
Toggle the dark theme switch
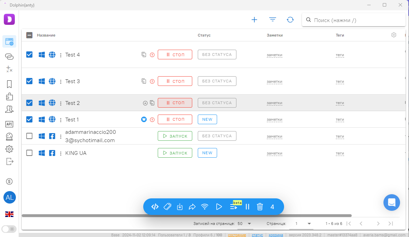[x=9, y=229]
